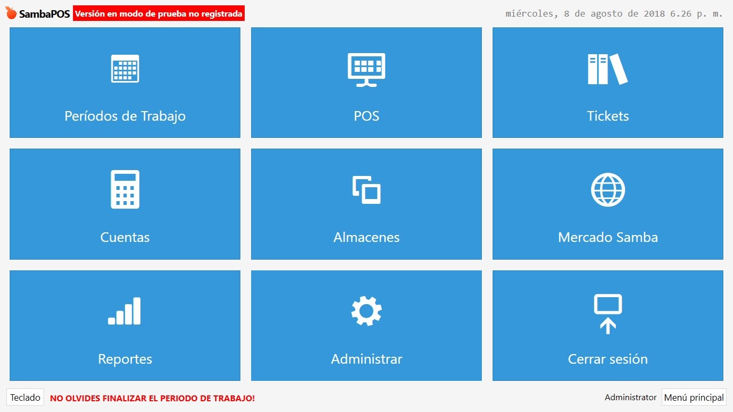Open Administrar with the gear icon

[366, 311]
